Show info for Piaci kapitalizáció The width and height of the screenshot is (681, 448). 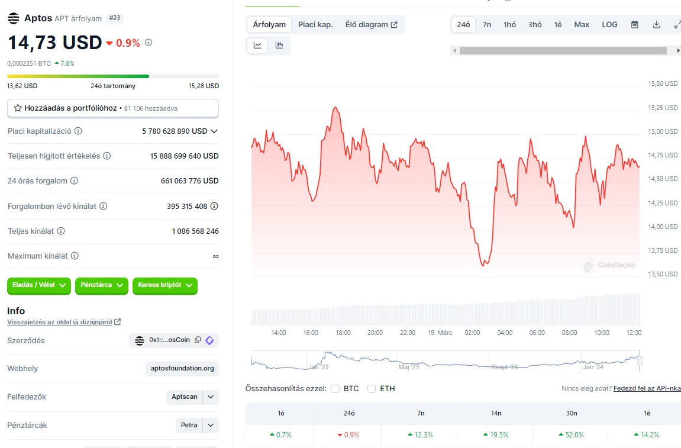78,131
